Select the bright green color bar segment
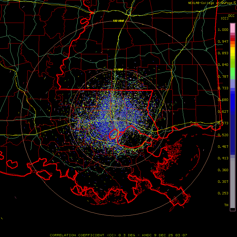 click(233, 72)
